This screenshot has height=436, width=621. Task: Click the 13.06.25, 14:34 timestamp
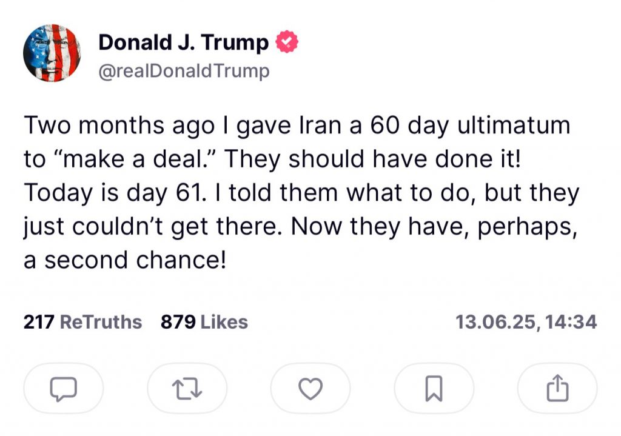point(526,322)
